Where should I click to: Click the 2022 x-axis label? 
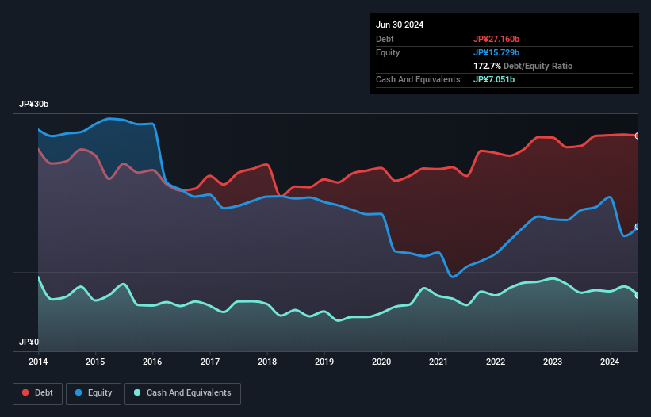pyautogui.click(x=496, y=362)
